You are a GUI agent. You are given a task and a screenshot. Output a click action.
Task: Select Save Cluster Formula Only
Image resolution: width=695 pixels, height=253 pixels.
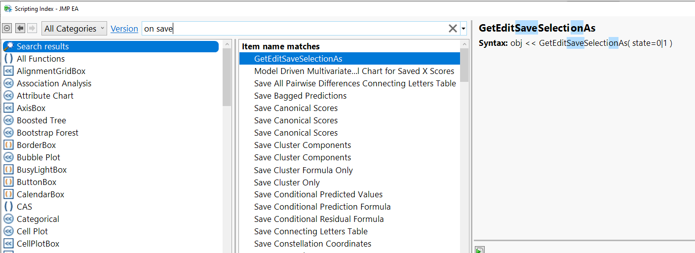pyautogui.click(x=303, y=170)
